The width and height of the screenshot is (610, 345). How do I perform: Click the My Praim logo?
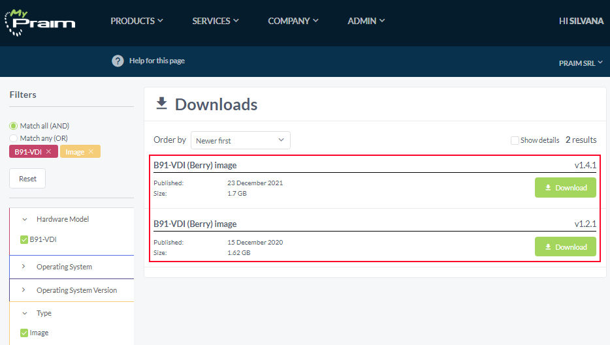pos(40,23)
